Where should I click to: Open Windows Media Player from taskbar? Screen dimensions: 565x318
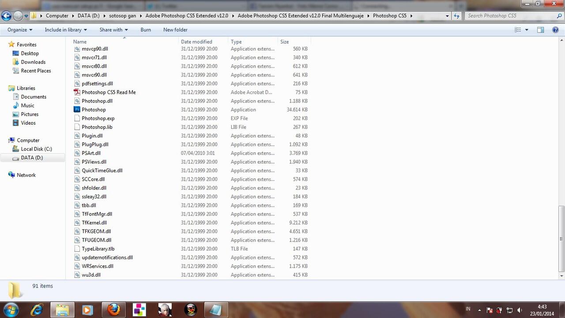(x=87, y=310)
